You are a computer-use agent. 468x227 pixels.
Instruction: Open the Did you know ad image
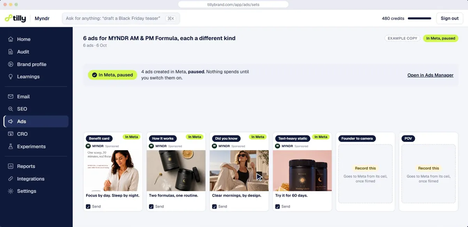click(x=239, y=171)
